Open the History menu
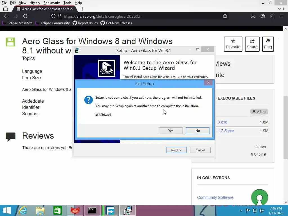This screenshot has height=216, width=288. 35,3
